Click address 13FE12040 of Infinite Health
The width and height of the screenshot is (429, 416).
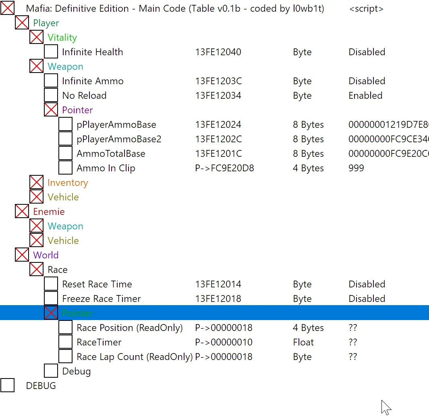[x=218, y=52]
